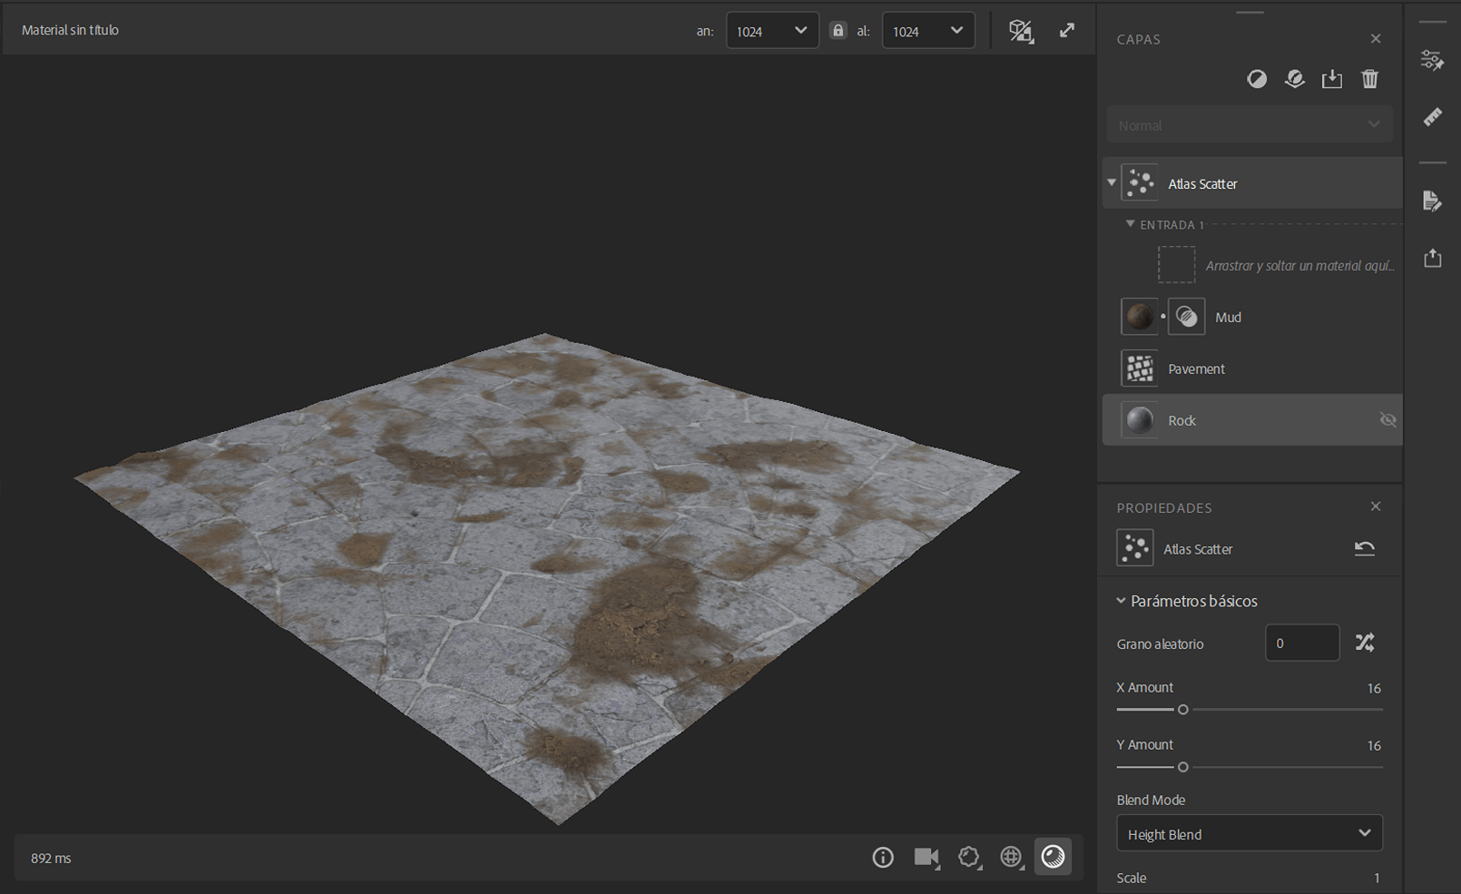The height and width of the screenshot is (894, 1461).
Task: Show the hidden Rock layer
Action: click(x=1387, y=420)
